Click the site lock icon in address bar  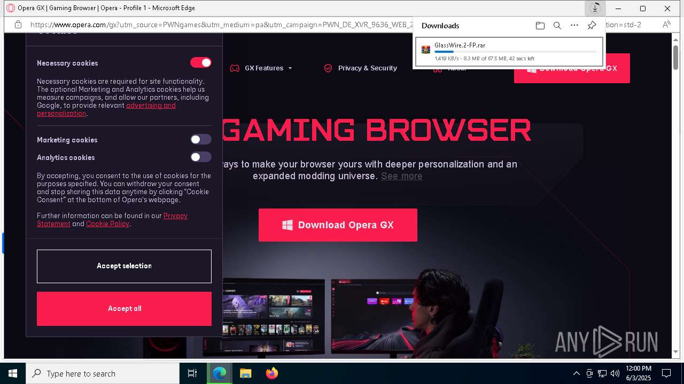tap(18, 25)
